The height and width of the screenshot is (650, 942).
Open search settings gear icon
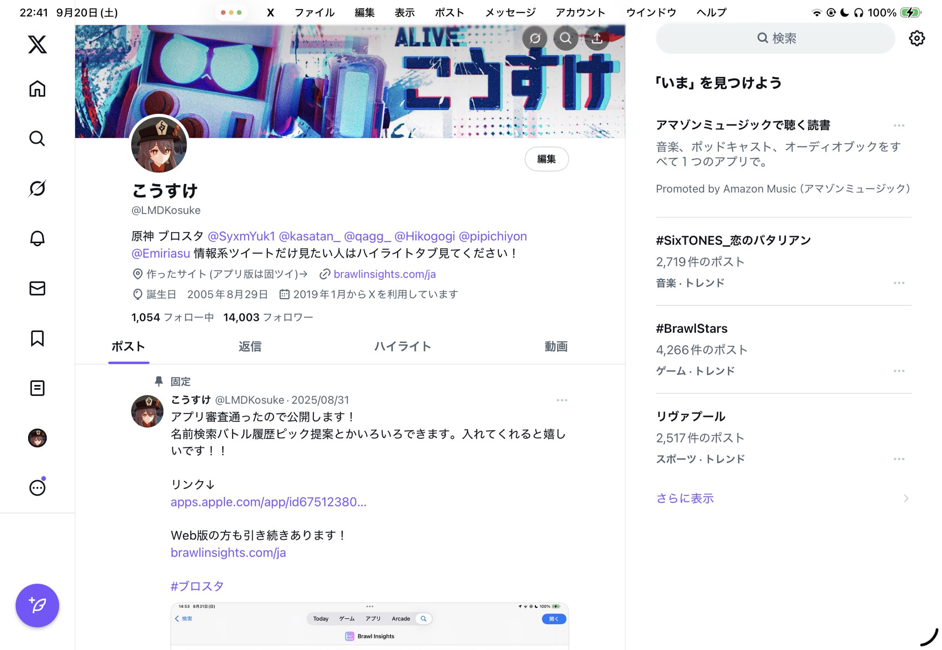(917, 38)
